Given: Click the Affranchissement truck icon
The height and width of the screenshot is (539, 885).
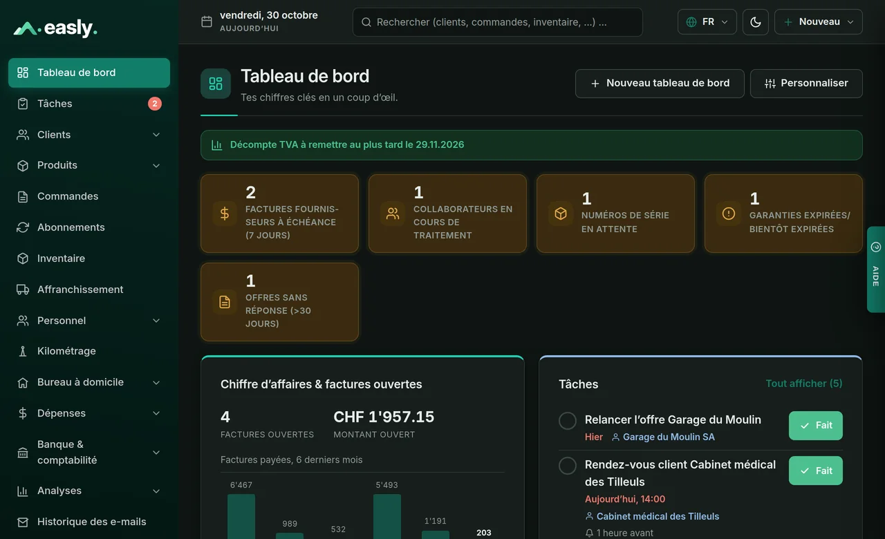Looking at the screenshot, I should [x=23, y=290].
